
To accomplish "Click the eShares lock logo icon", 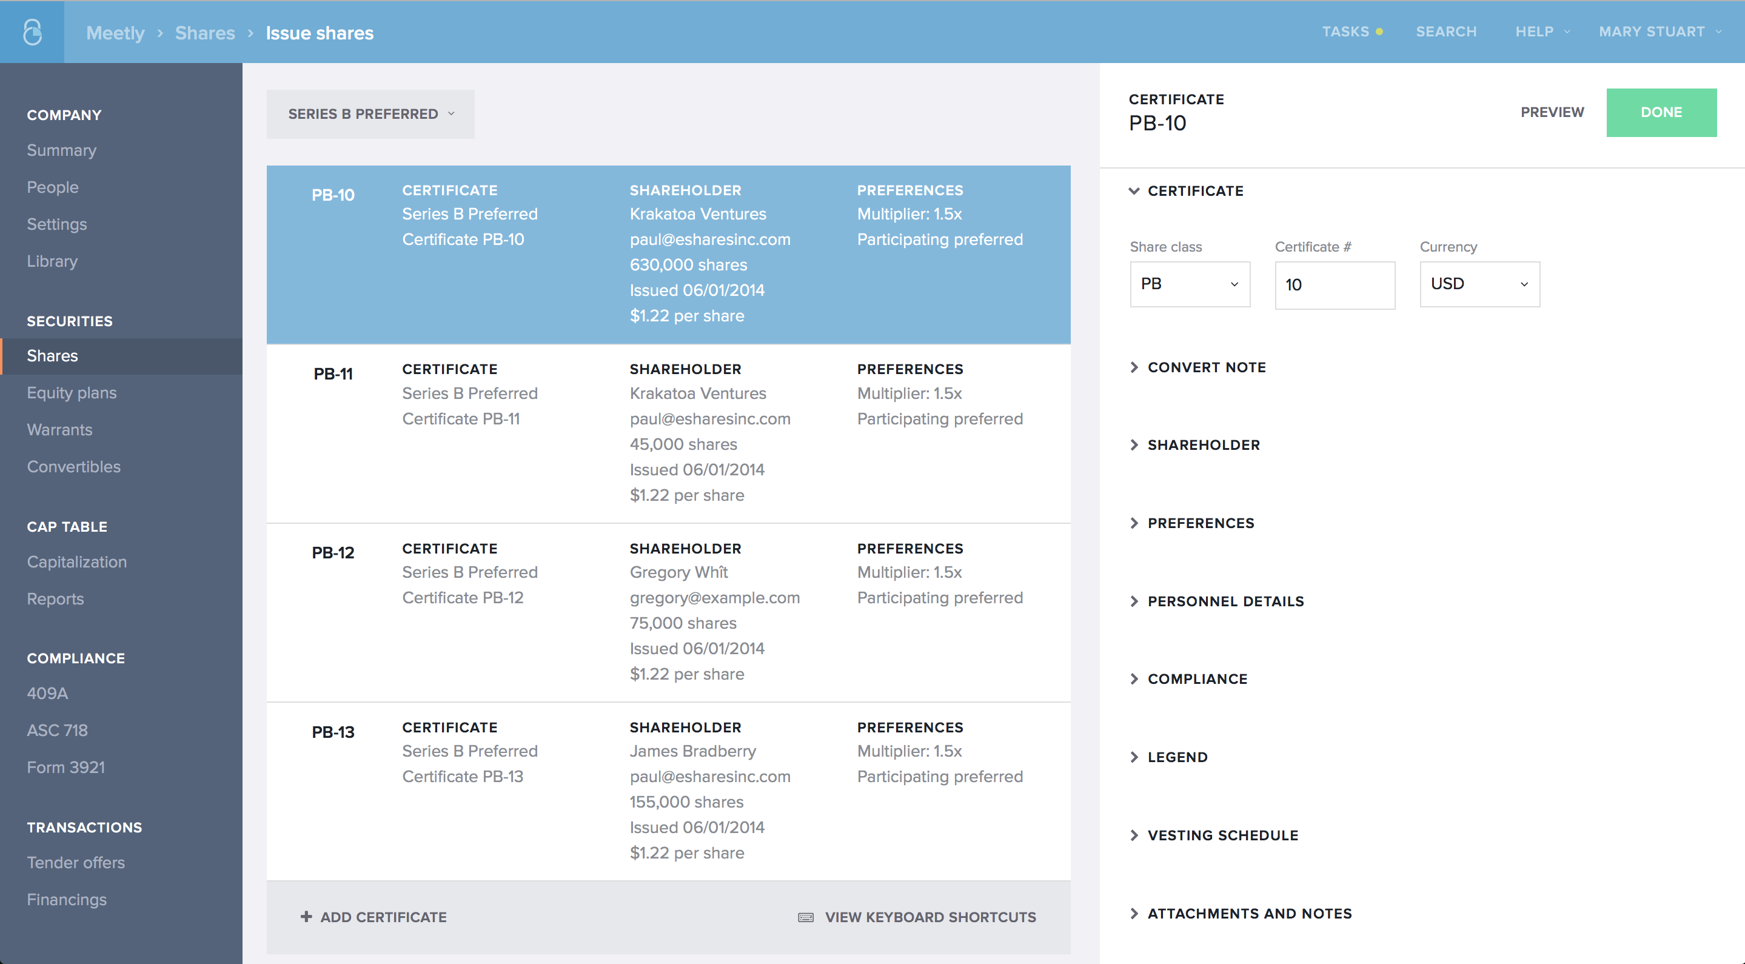I will (32, 32).
